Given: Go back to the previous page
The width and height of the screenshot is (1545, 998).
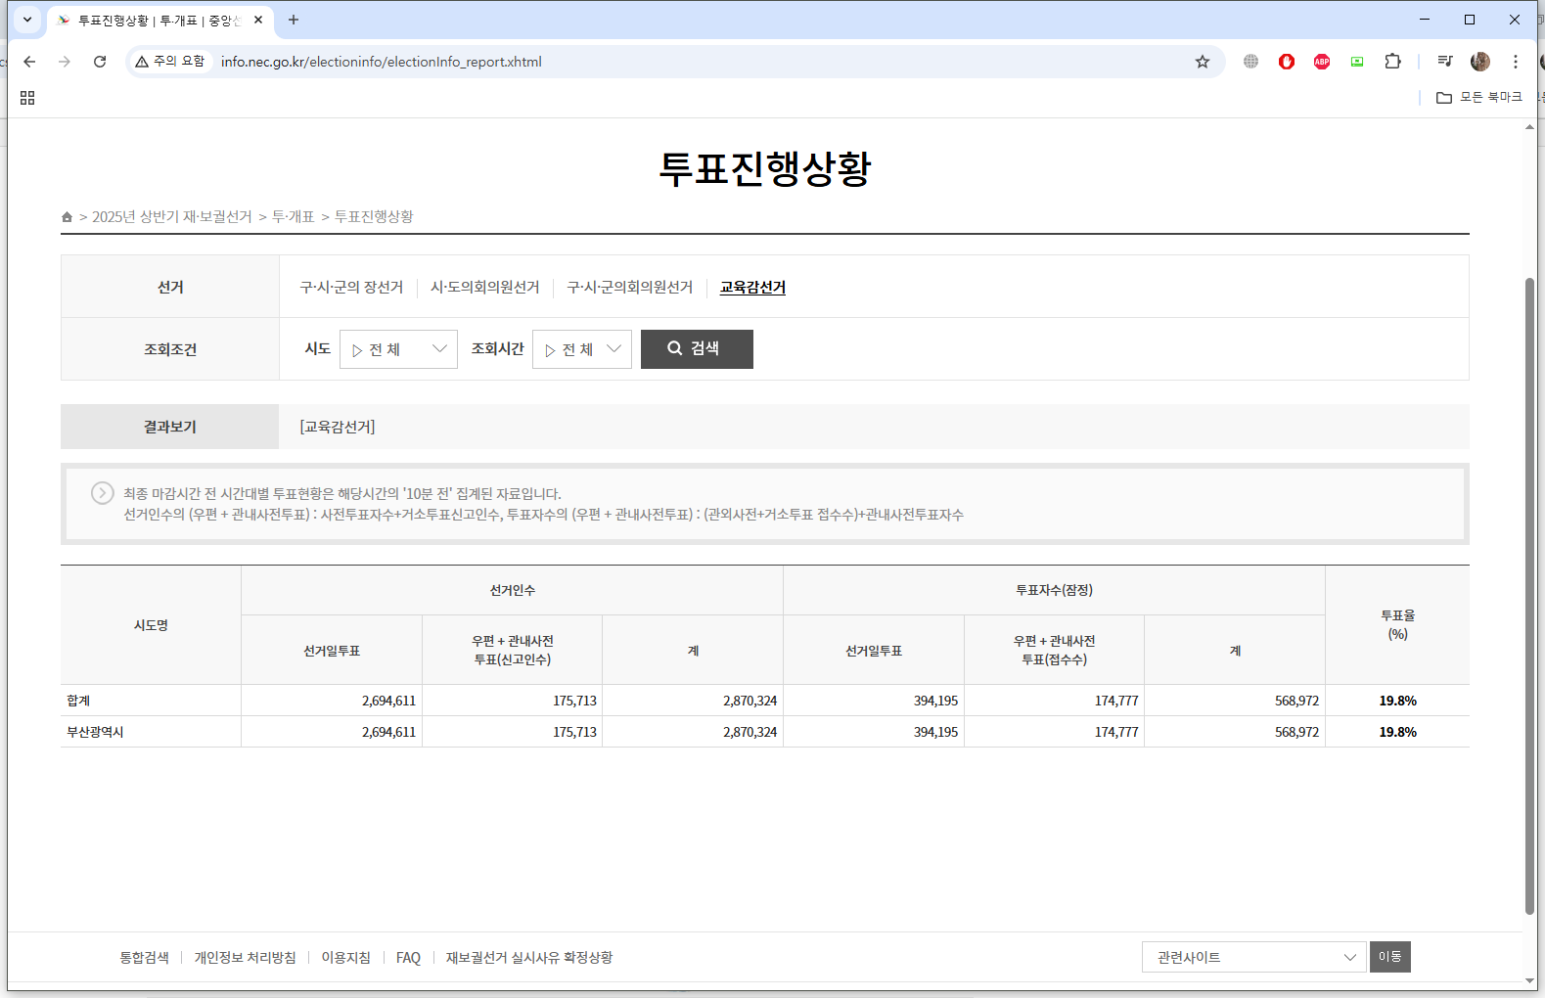Looking at the screenshot, I should click(x=29, y=62).
